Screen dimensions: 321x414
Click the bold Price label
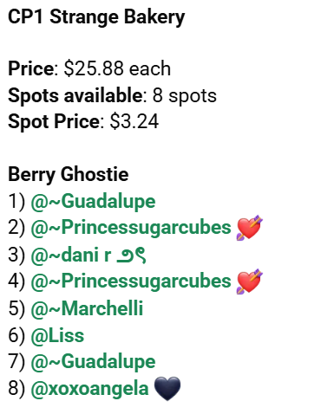pyautogui.click(x=31, y=68)
